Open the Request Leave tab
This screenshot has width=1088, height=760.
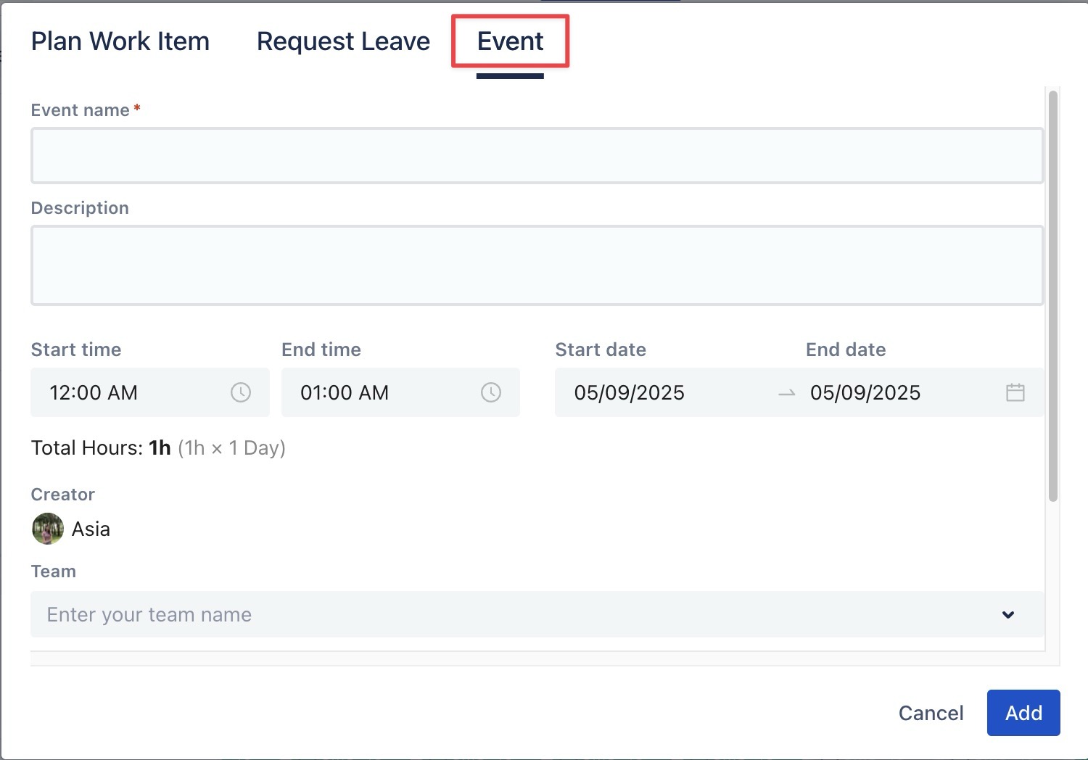point(343,42)
